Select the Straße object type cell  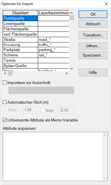[x=20, y=39]
